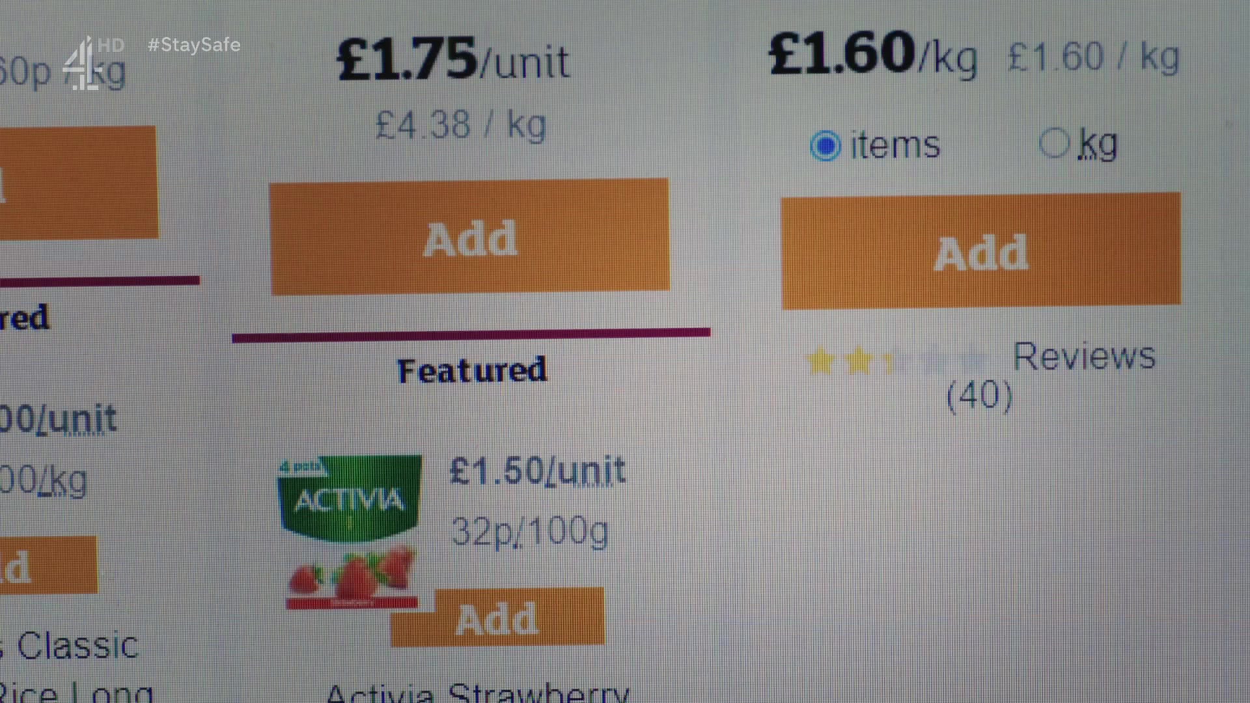Add the £1.60/kg product to basket
The height and width of the screenshot is (703, 1250).
980,251
